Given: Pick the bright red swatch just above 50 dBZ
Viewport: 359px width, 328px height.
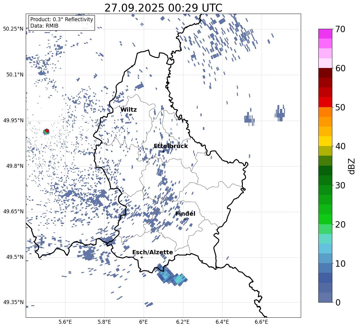Looking at the screenshot, I should click(x=325, y=102).
